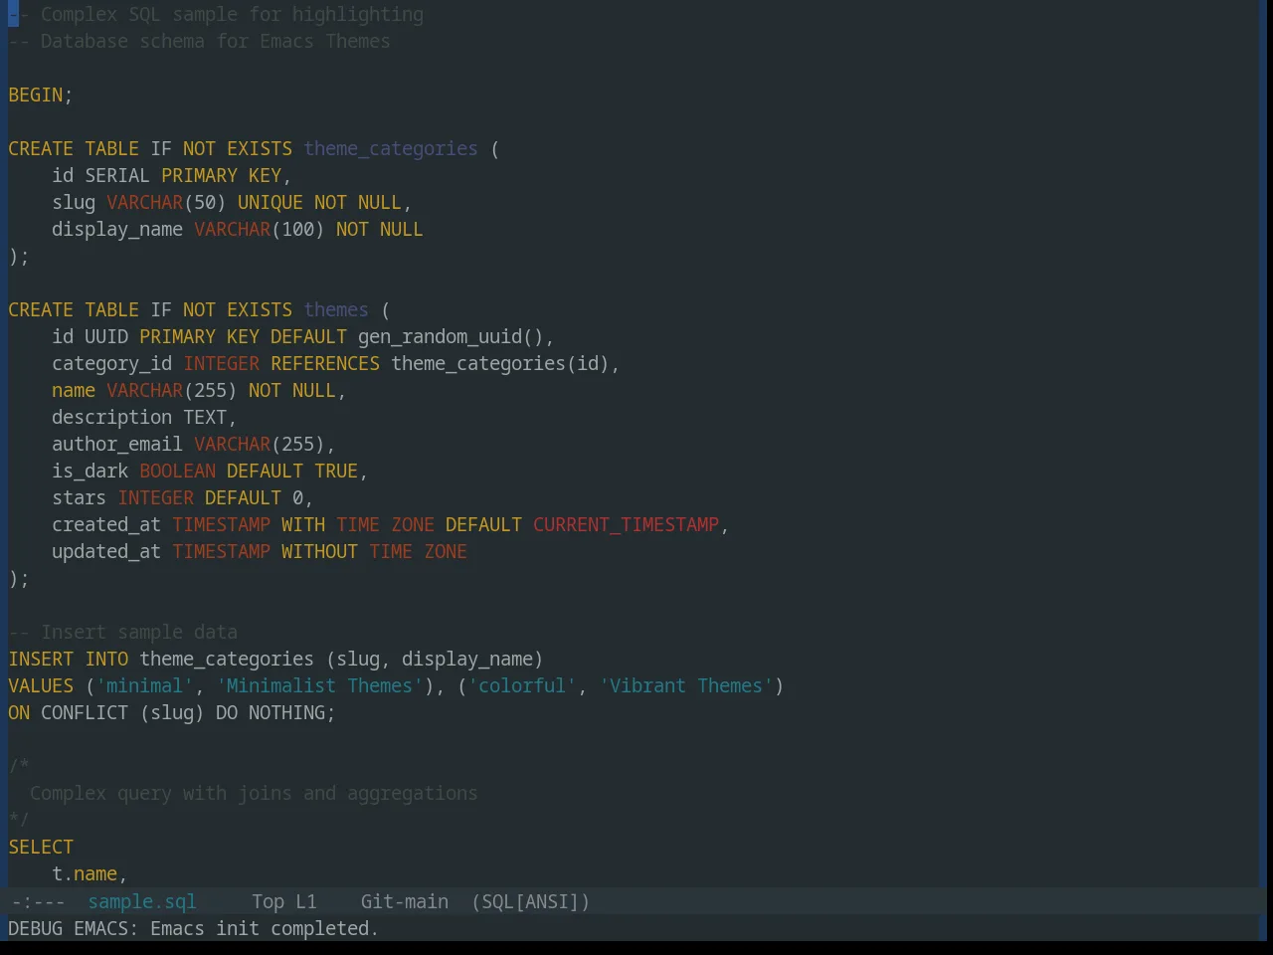Viewport: 1273px width, 955px height.
Task: Click BOOLEAN type on is_dark line
Action: tap(177, 472)
